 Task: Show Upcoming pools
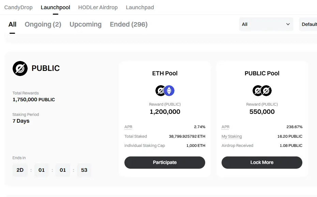(x=86, y=25)
